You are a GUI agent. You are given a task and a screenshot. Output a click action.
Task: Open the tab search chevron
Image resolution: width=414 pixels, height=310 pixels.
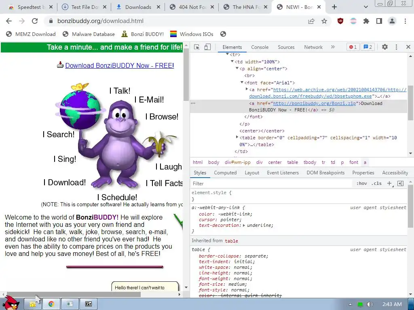[365, 7]
